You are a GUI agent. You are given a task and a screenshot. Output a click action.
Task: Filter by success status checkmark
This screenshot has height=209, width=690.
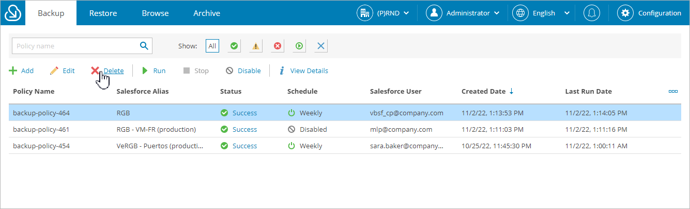[x=234, y=46]
